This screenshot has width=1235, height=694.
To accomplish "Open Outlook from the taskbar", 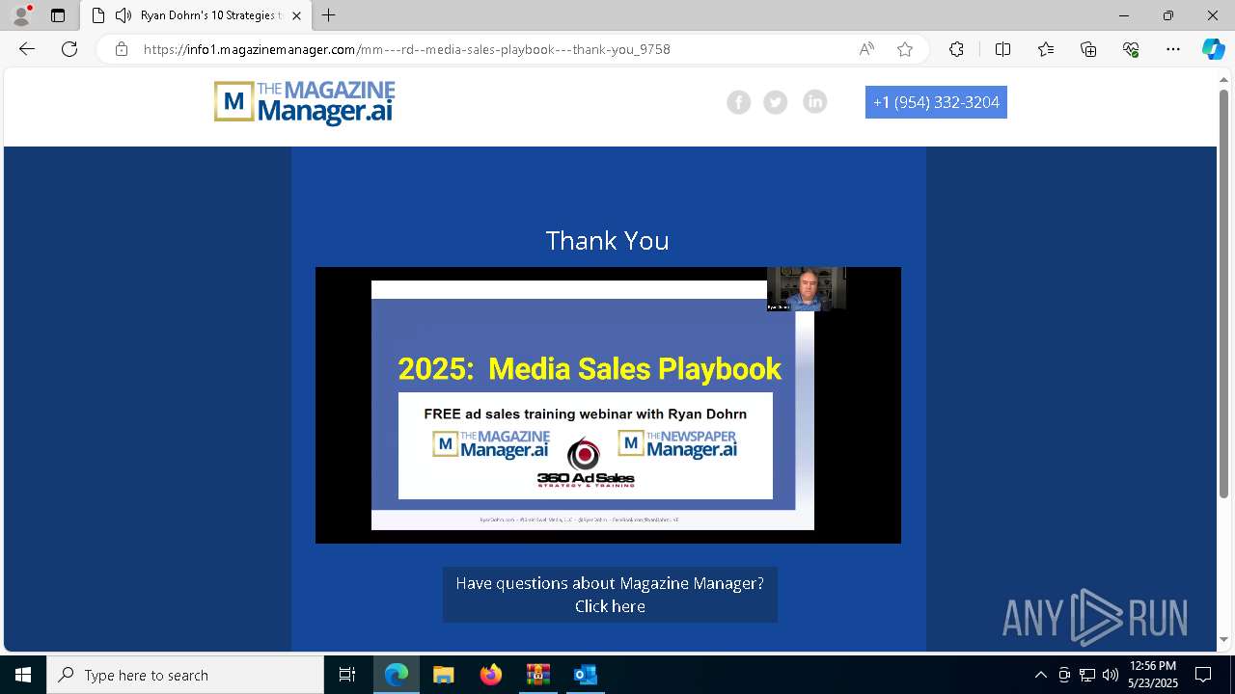I will (x=586, y=675).
